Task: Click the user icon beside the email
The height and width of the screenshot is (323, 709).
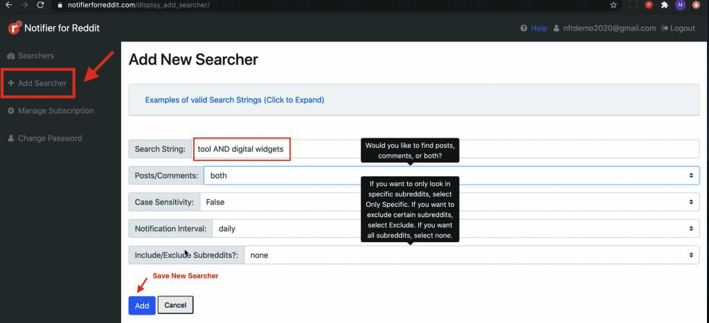Action: 556,28
